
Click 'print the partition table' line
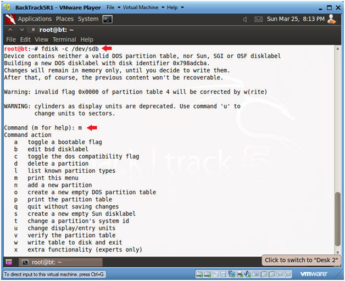click(70, 199)
